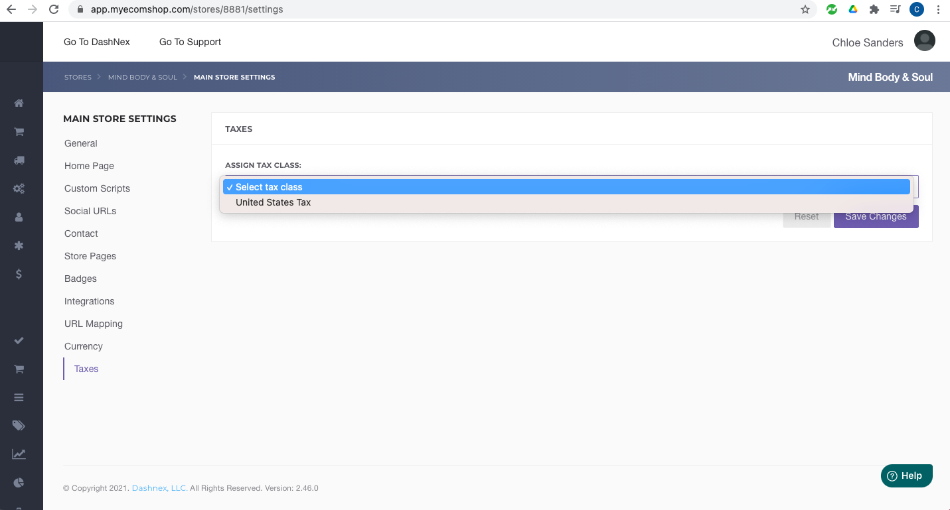Open Social URLs settings section
Screen dimensions: 950x510
click(x=90, y=211)
